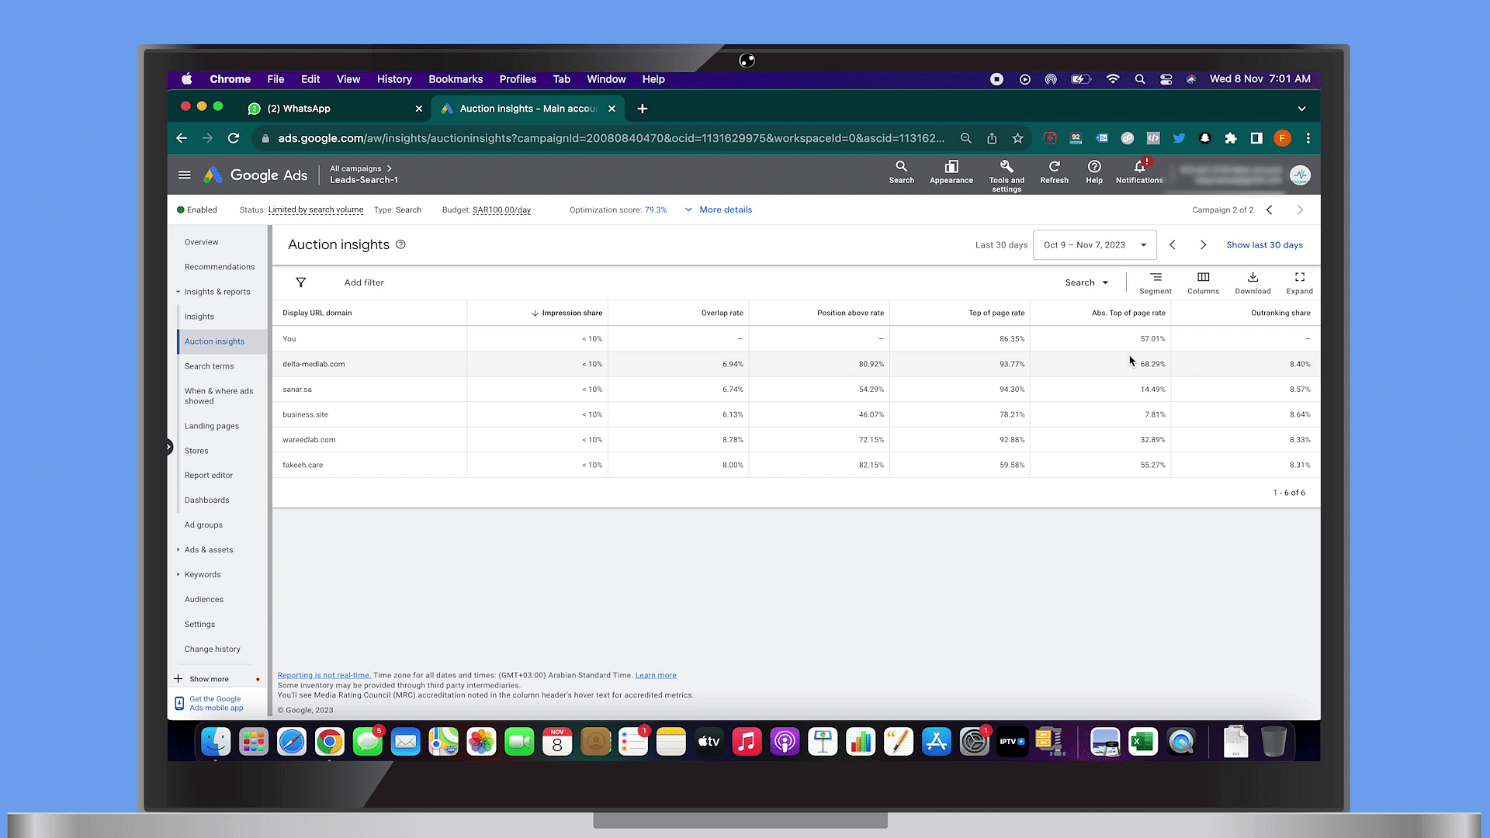Open the Chrome tab search dropdown
The height and width of the screenshot is (838, 1490).
click(x=1301, y=109)
